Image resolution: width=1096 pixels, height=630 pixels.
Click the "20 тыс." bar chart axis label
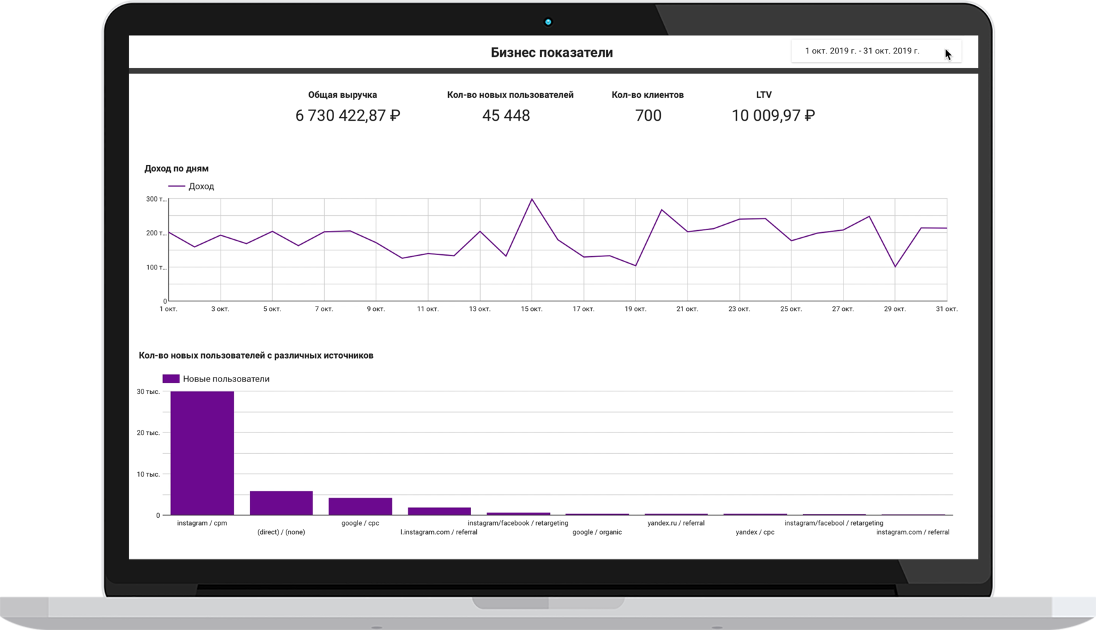click(148, 433)
